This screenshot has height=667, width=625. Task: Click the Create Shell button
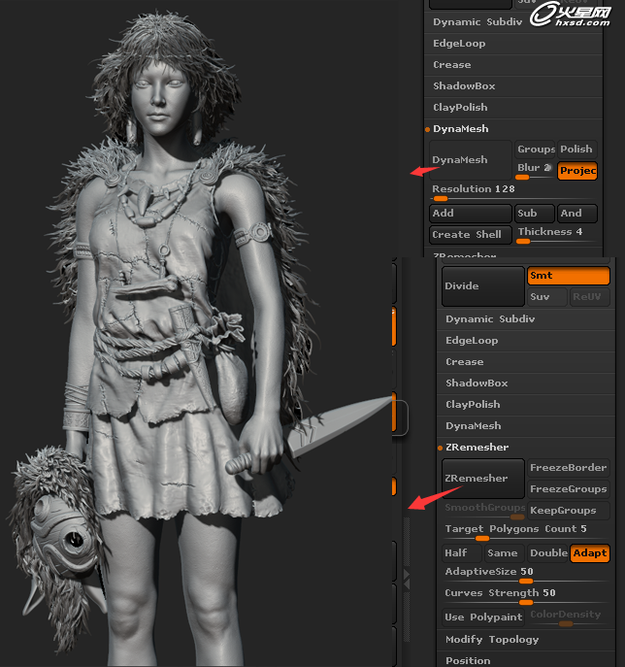point(471,234)
